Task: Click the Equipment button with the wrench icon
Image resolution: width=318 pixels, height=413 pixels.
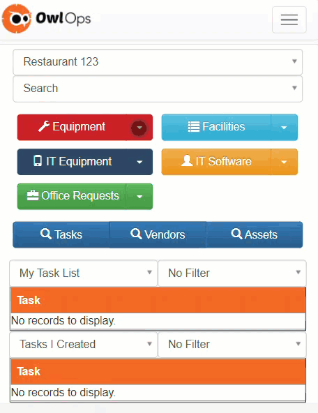Action: point(72,127)
